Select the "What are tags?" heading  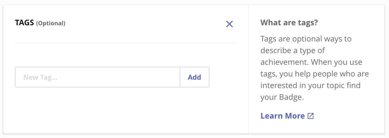pos(289,23)
